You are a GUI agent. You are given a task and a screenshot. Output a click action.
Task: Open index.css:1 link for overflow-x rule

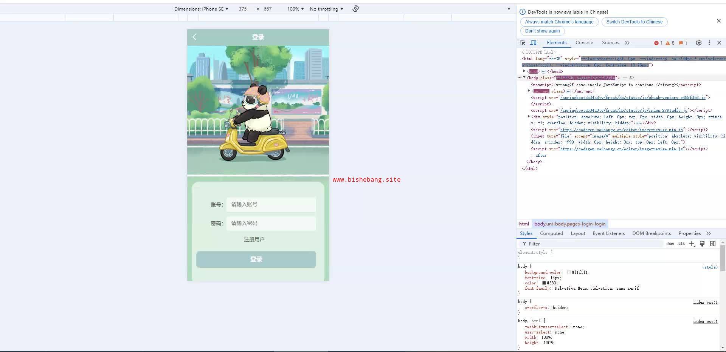tap(705, 302)
